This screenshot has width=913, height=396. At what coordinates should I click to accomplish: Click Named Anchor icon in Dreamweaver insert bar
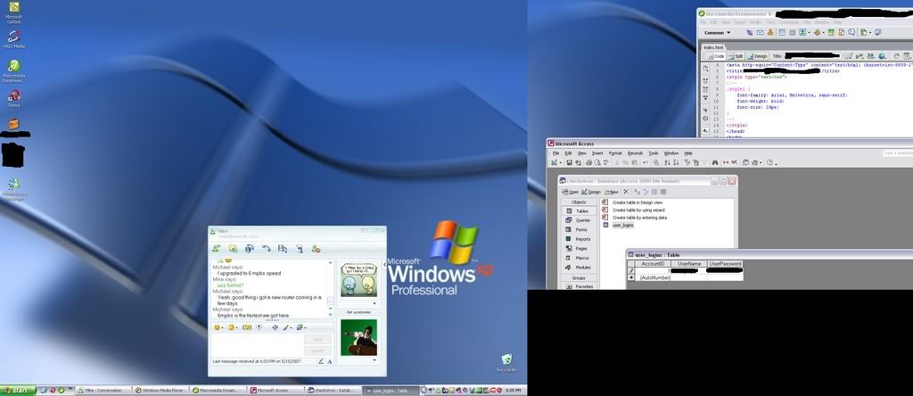tap(771, 33)
